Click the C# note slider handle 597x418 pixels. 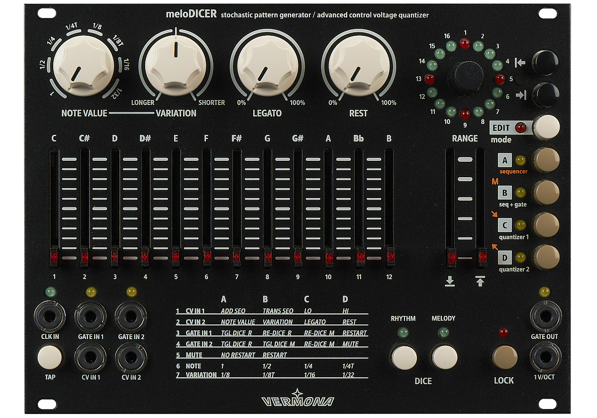pos(85,257)
